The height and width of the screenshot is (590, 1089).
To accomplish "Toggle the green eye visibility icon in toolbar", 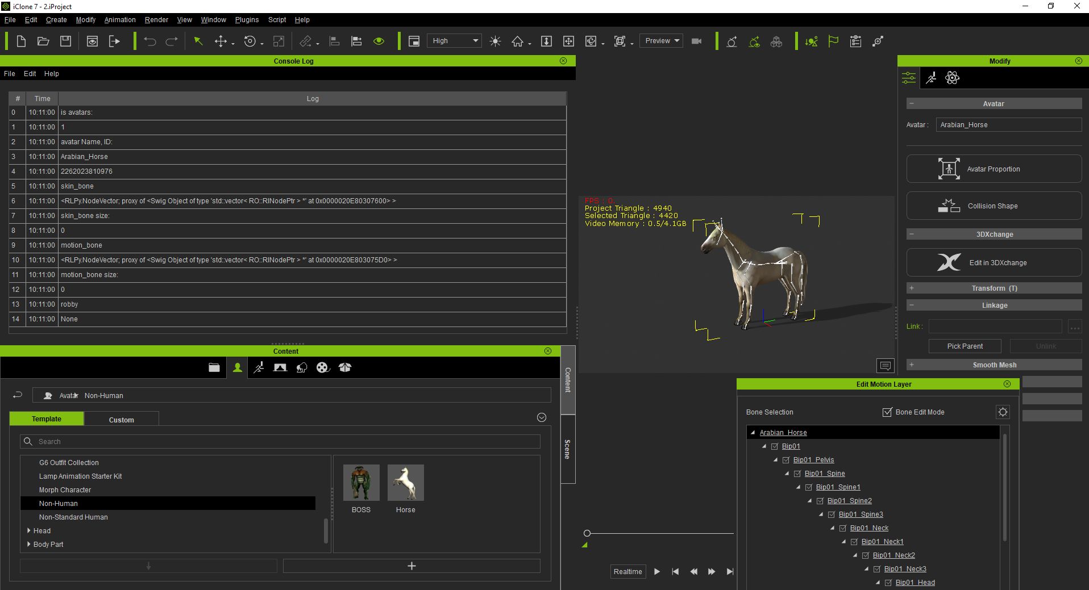I will [379, 41].
